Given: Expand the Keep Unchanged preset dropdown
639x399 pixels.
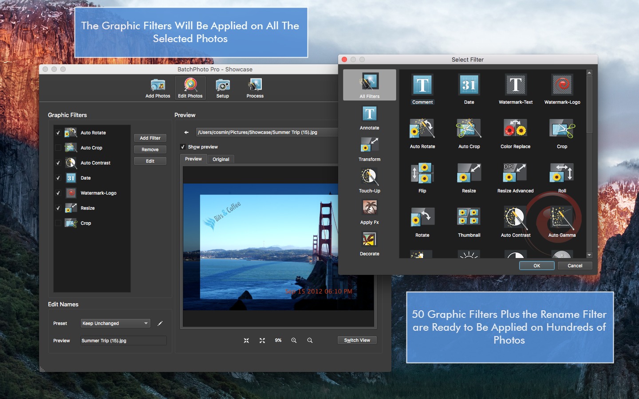Looking at the screenshot, I should [x=115, y=324].
